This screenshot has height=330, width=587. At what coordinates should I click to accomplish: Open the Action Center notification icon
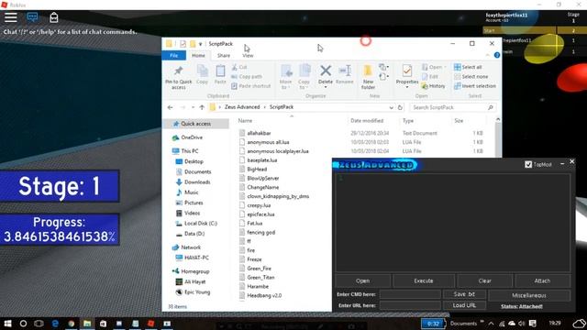532,324
